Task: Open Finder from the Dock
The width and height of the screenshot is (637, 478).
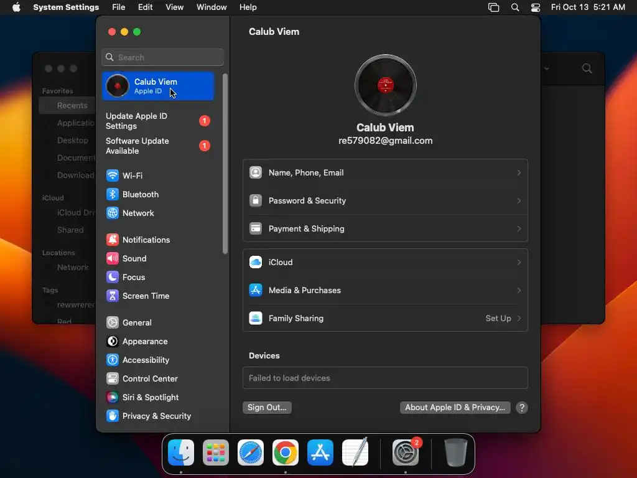Action: (x=181, y=452)
